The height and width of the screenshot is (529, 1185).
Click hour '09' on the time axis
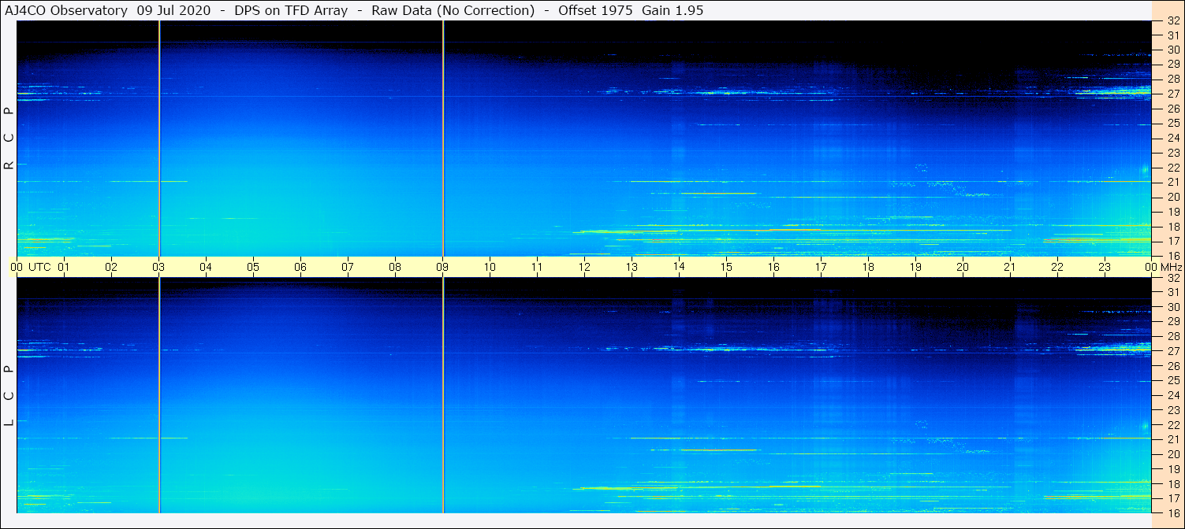tap(442, 267)
